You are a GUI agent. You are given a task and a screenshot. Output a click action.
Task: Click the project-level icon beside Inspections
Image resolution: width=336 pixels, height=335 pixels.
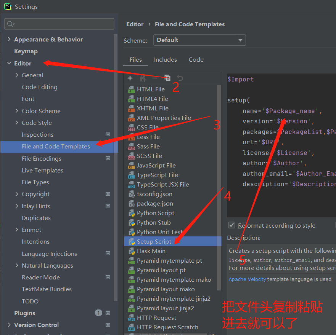(108, 134)
